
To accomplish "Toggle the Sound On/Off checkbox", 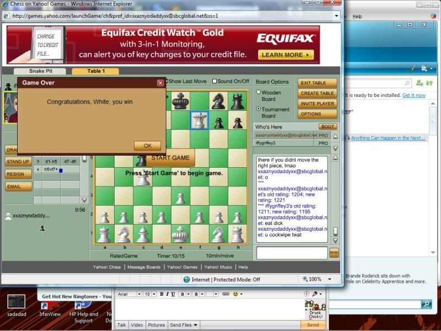I will [x=214, y=81].
